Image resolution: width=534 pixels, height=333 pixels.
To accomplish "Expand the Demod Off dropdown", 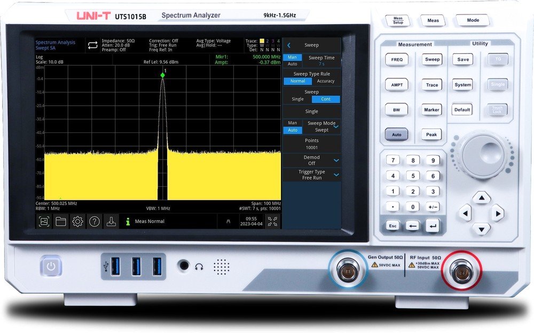I will [336, 161].
